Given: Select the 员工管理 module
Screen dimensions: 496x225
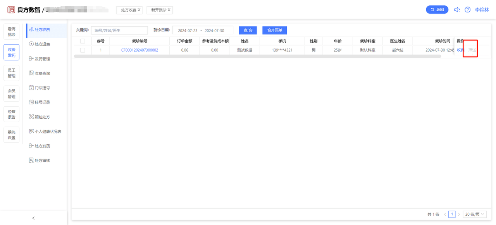Looking at the screenshot, I should click(12, 73).
